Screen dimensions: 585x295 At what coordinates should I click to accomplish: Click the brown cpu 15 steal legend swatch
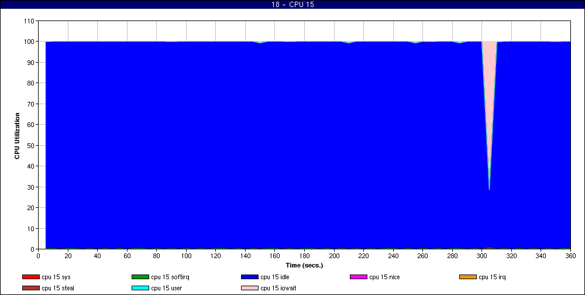pyautogui.click(x=31, y=289)
